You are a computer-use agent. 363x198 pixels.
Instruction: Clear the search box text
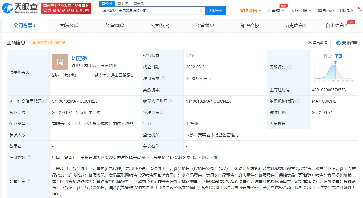[201, 11]
